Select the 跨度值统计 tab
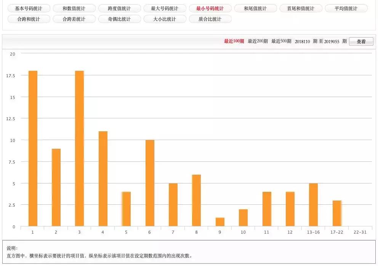The image size is (378, 266). (119, 8)
